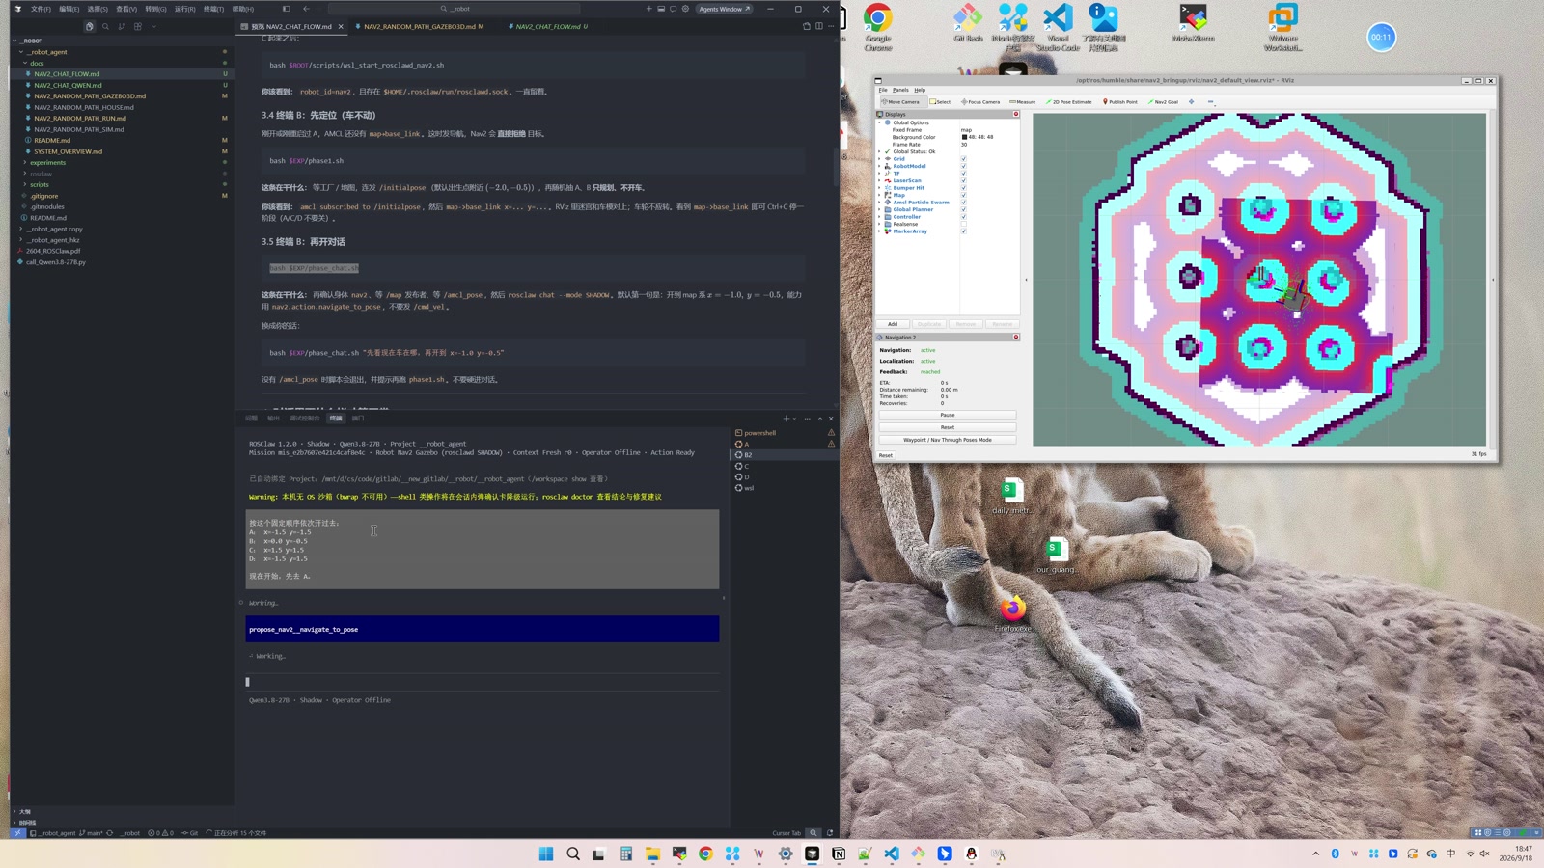This screenshot has width=1544, height=868.
Task: Toggle the RobotModel display checkbox
Action: point(963,166)
